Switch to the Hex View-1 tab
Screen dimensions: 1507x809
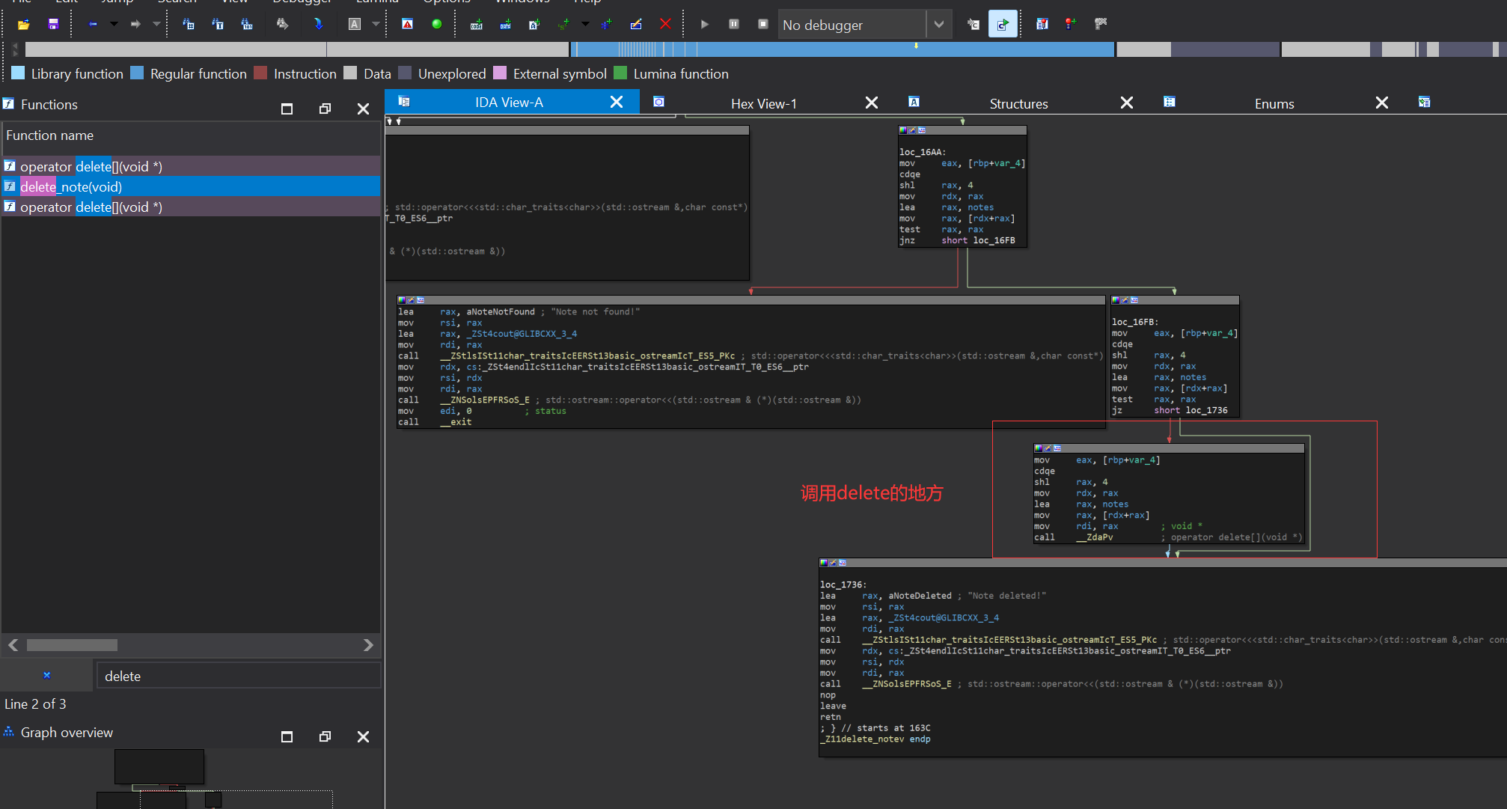763,103
